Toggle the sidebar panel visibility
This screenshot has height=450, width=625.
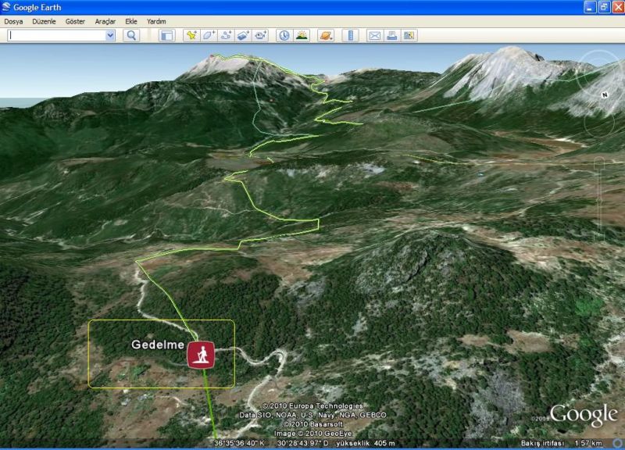pyautogui.click(x=166, y=35)
